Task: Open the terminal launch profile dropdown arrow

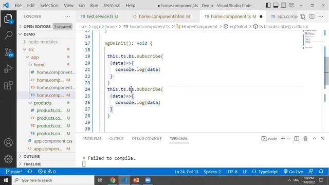Action: [288, 139]
